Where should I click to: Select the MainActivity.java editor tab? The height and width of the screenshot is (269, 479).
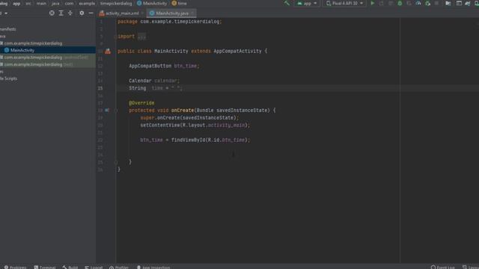171,13
